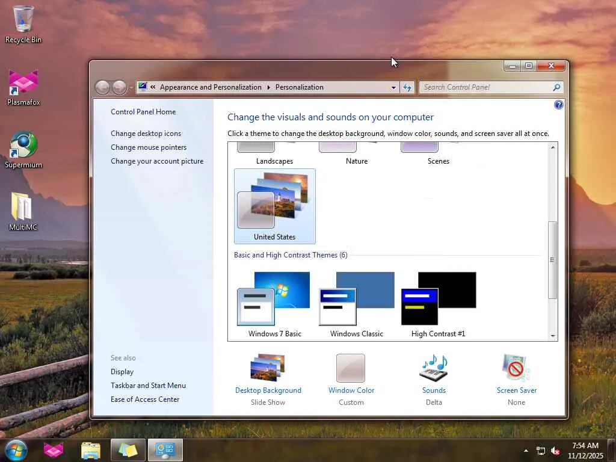616x462 pixels.
Task: Open Windows Explorer from the taskbar
Action: [91, 450]
